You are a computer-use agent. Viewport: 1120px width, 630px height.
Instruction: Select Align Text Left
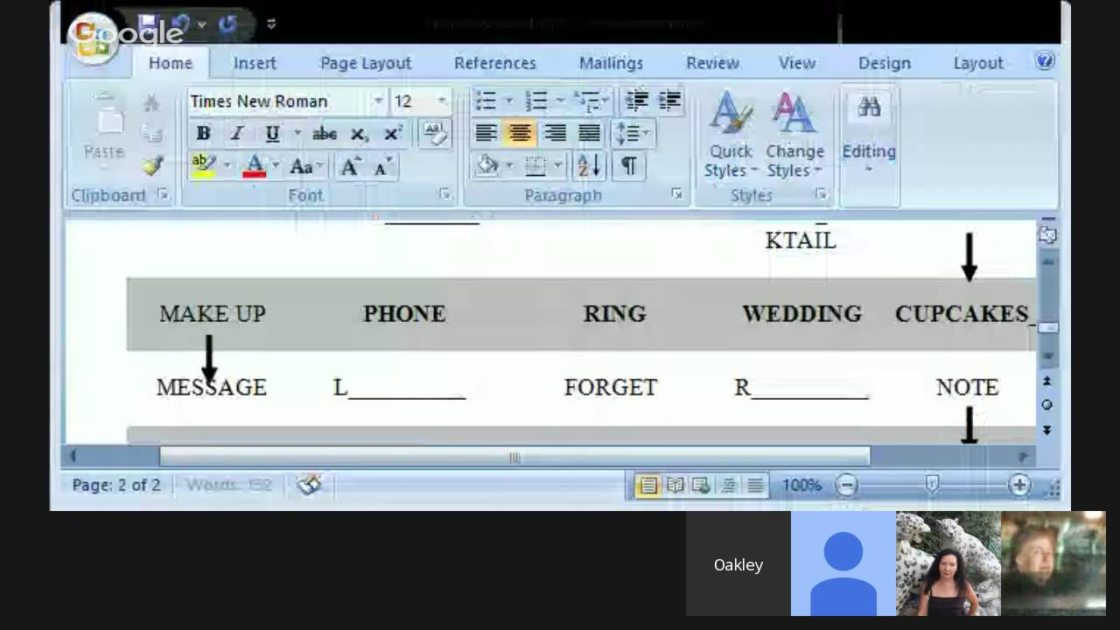click(x=486, y=133)
